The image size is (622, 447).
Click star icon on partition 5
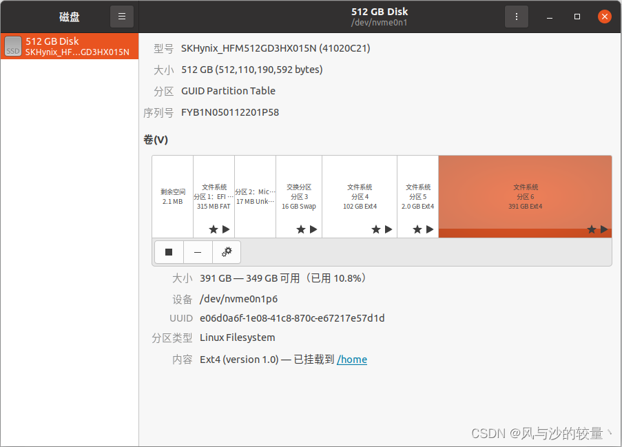[417, 229]
